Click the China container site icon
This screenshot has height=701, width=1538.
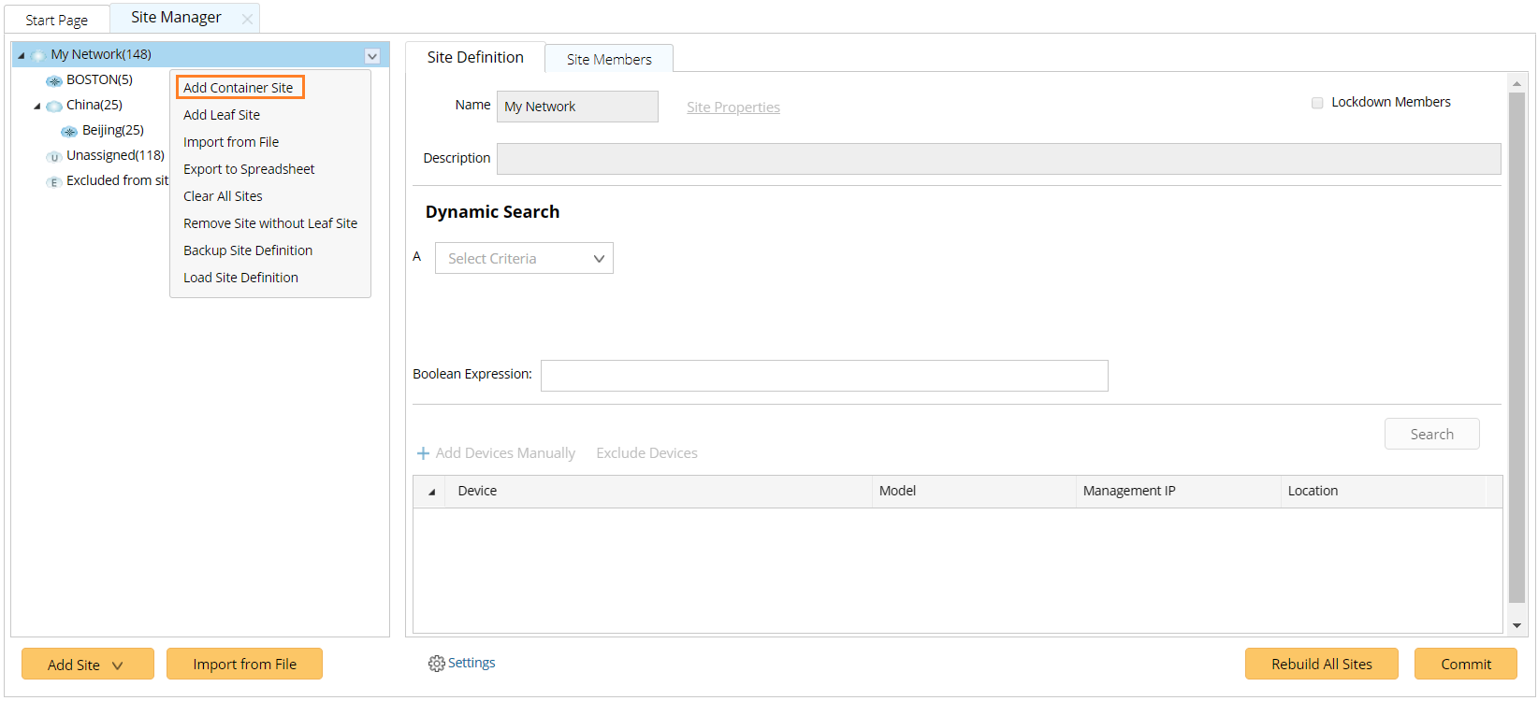[54, 106]
